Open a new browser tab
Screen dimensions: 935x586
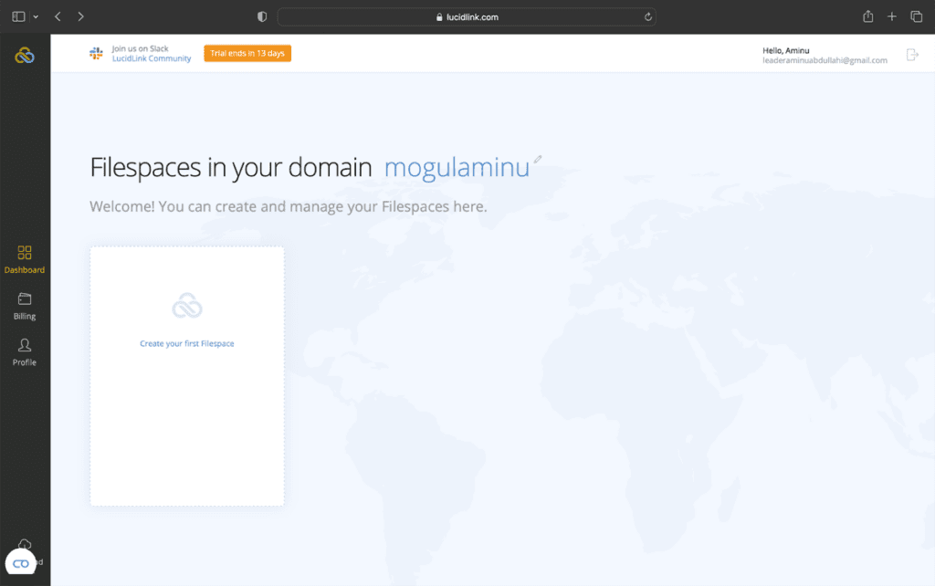891,16
